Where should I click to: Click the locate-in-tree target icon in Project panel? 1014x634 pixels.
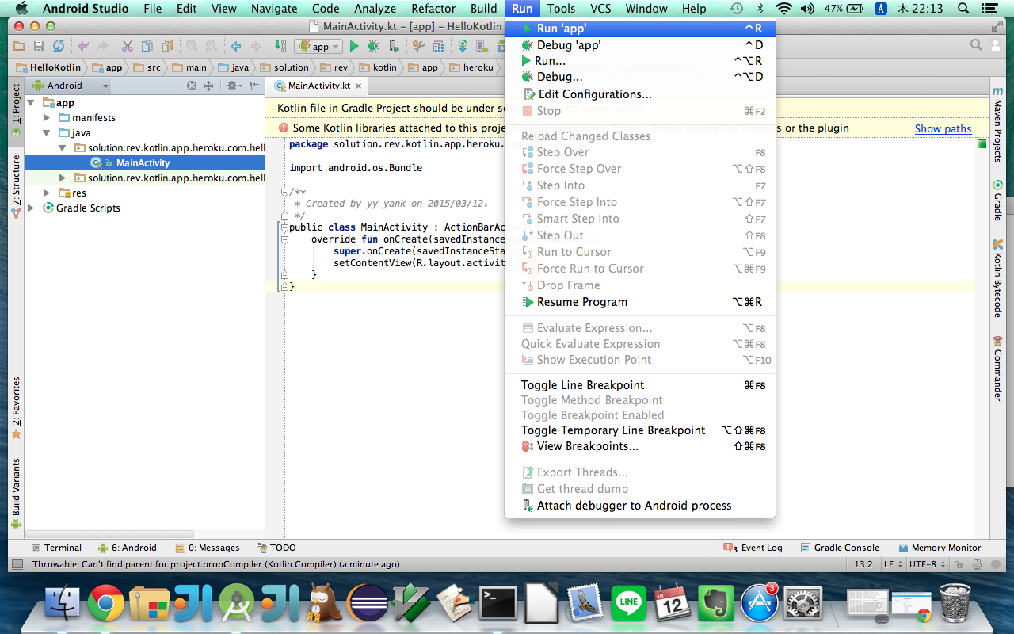click(x=191, y=86)
